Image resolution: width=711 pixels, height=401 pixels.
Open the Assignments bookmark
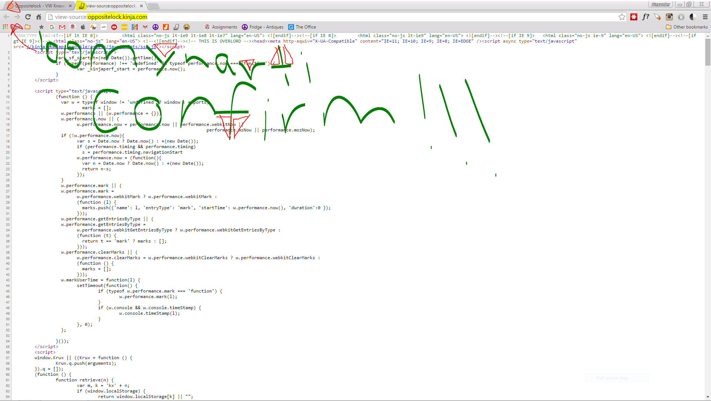coord(221,27)
